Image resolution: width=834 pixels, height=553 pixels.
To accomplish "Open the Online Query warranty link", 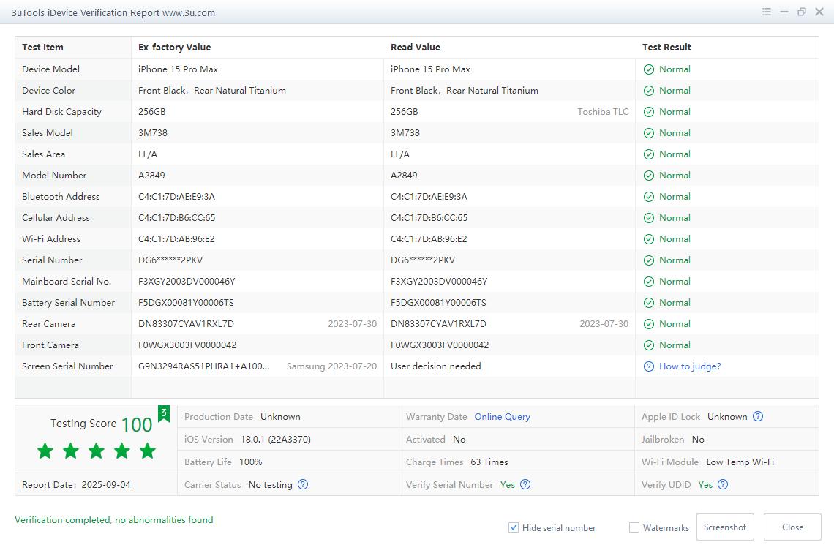I will (502, 417).
